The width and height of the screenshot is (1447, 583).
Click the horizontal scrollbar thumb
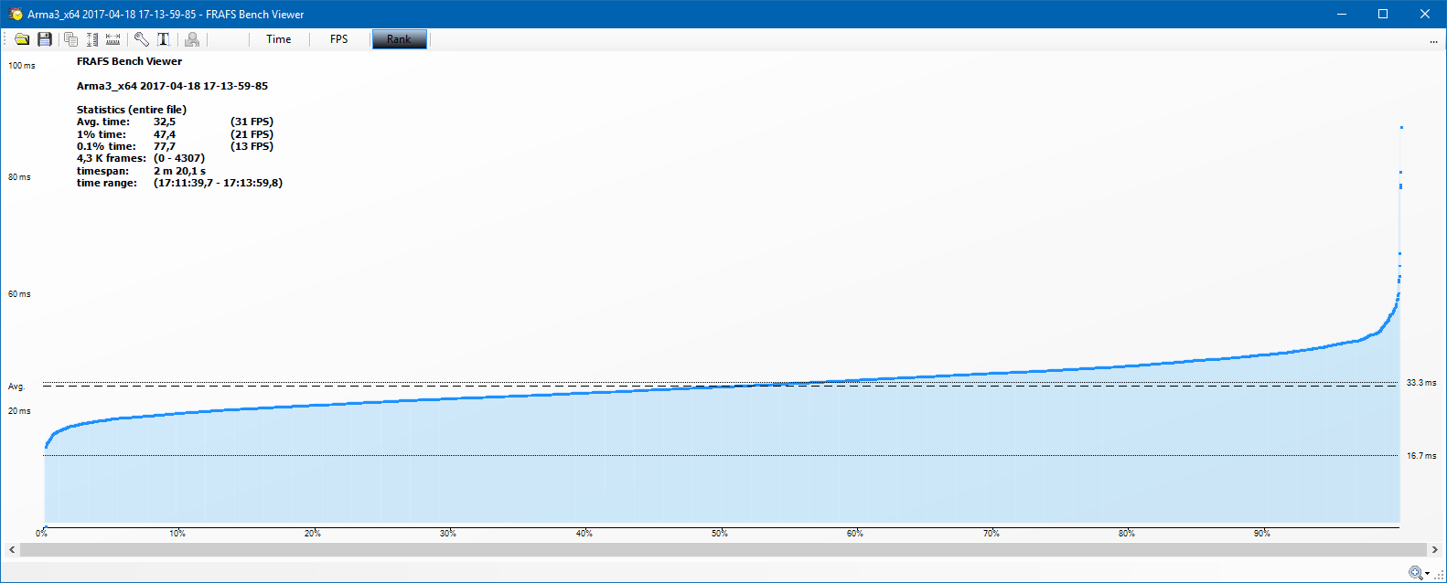click(723, 549)
